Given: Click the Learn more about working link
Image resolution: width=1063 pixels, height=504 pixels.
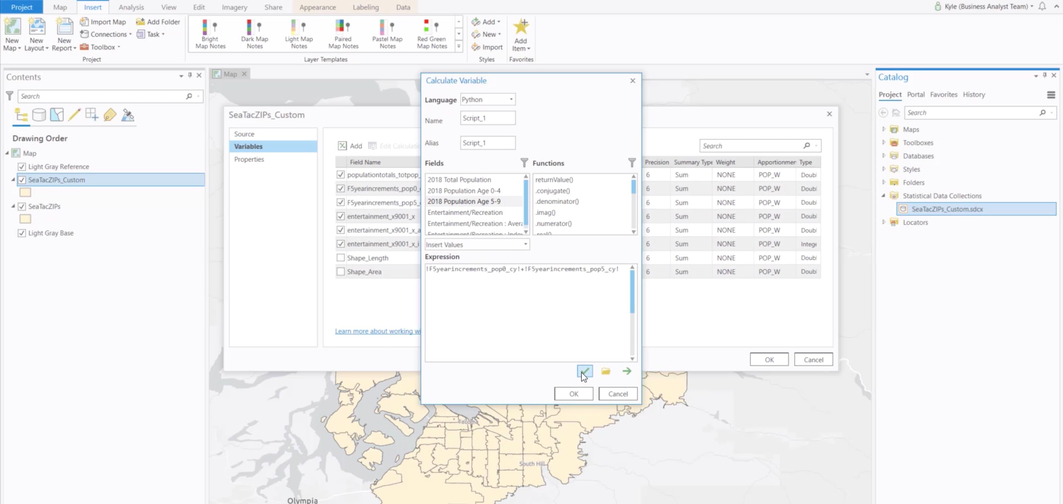Looking at the screenshot, I should pyautogui.click(x=377, y=331).
